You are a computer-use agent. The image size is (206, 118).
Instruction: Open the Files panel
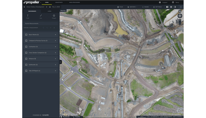click(x=120, y=7)
